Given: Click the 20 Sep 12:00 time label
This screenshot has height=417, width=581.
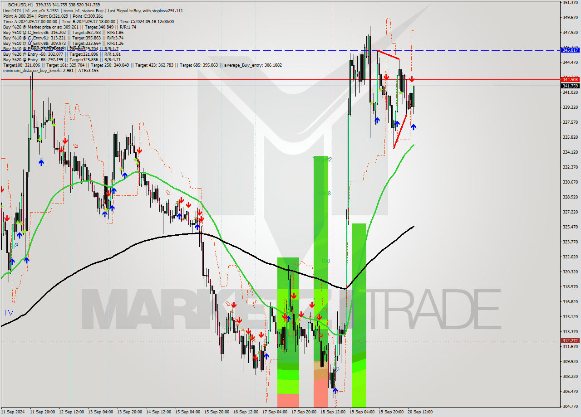Looking at the screenshot, I should (x=420, y=412).
